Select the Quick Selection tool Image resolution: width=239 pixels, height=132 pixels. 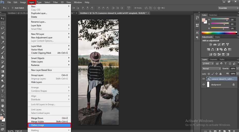point(3,33)
